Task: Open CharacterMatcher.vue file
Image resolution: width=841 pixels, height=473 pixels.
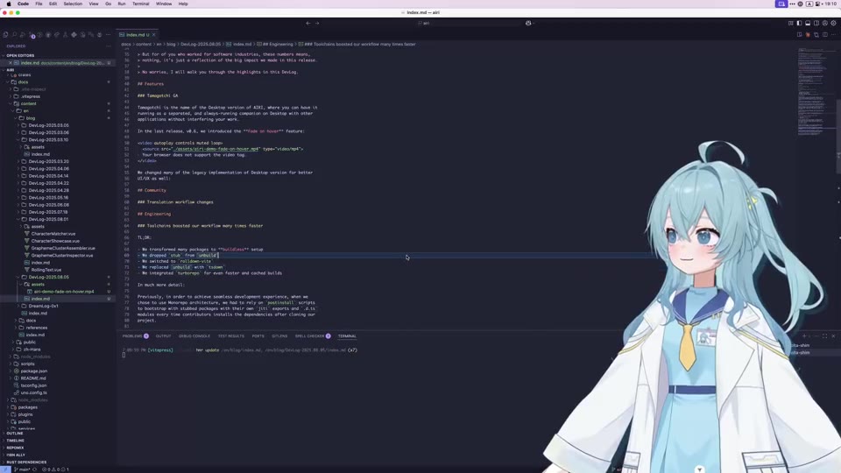Action: 53,234
